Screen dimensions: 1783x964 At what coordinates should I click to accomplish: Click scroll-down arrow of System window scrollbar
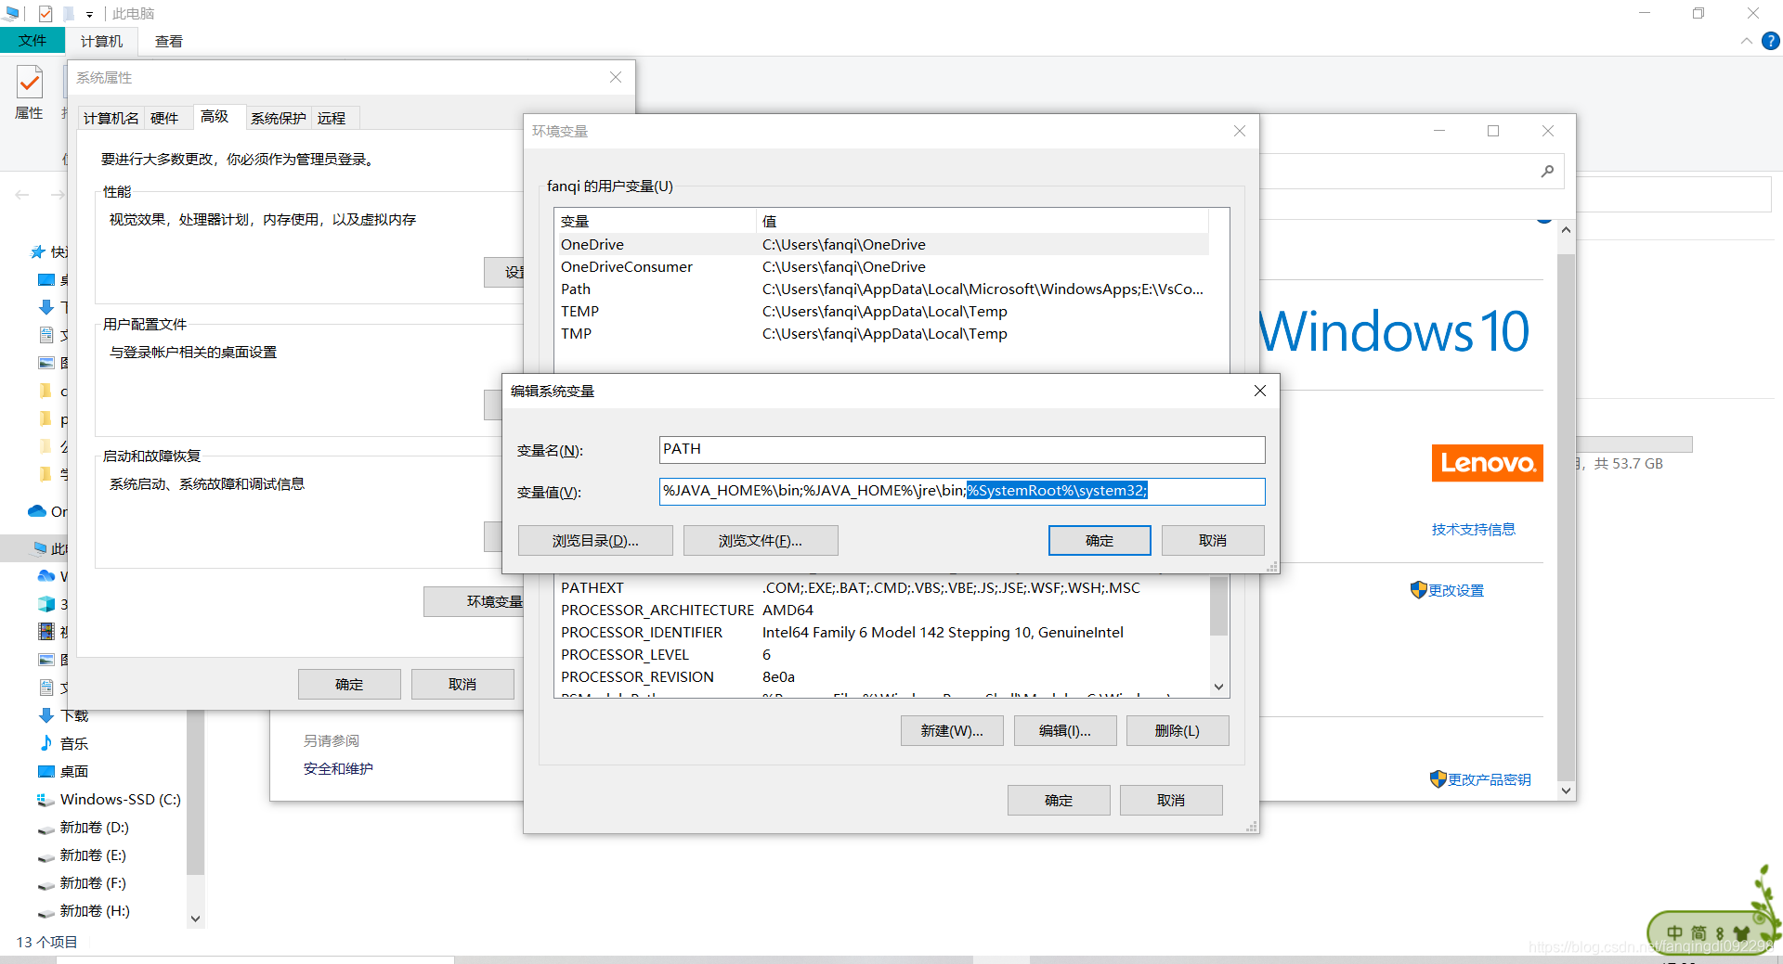pyautogui.click(x=1566, y=790)
